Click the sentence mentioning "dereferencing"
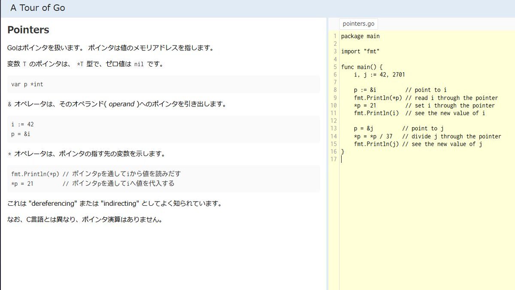The image size is (515, 290). pyautogui.click(x=115, y=203)
